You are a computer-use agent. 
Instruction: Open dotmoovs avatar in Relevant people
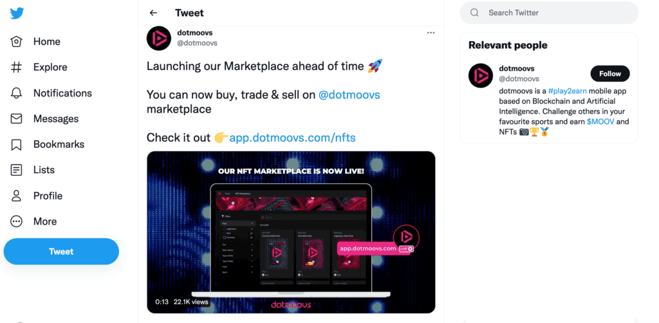481,76
